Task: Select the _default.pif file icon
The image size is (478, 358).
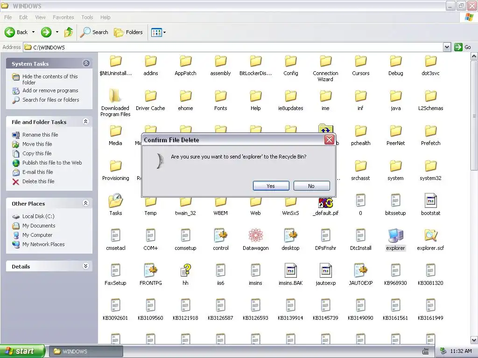Action: point(325,202)
